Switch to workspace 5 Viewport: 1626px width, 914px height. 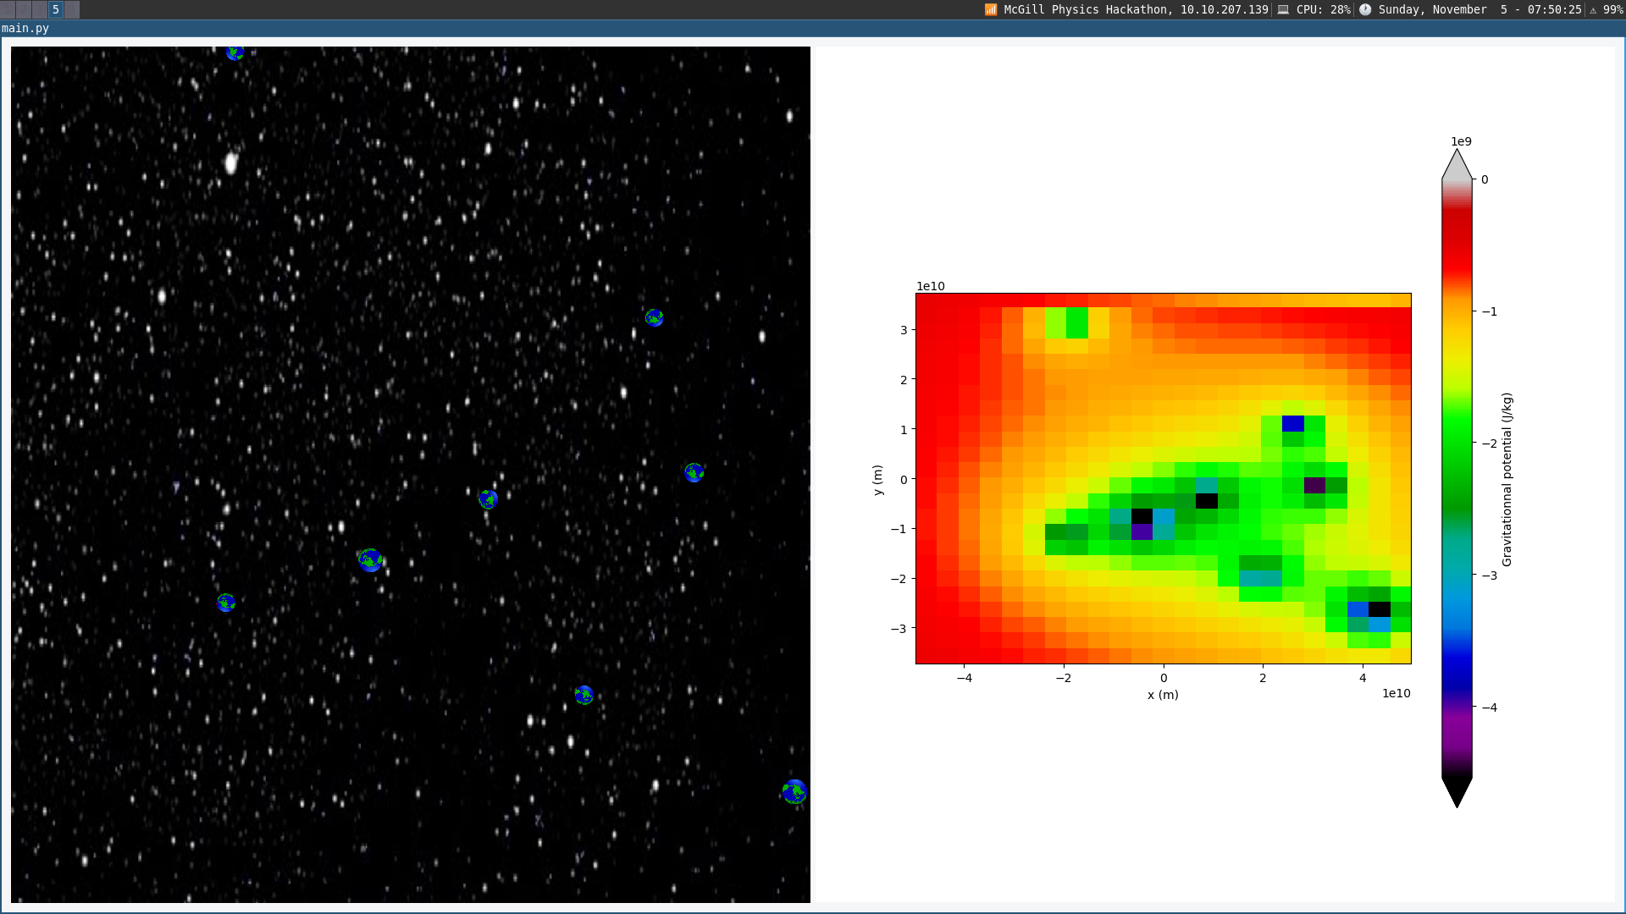[56, 9]
